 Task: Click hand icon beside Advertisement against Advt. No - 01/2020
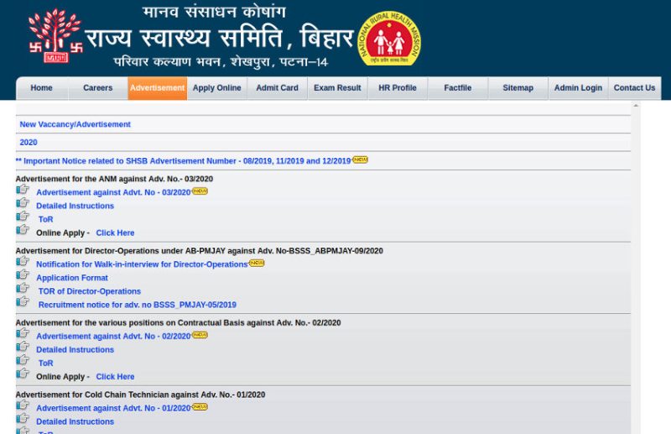click(x=23, y=405)
